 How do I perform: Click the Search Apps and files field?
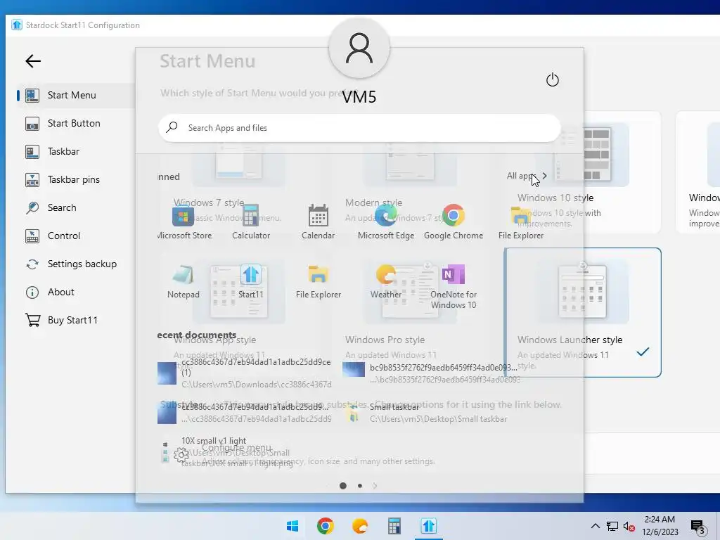point(359,128)
